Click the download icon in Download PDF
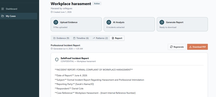The height and width of the screenshot is (97, 216). tap(190, 47)
